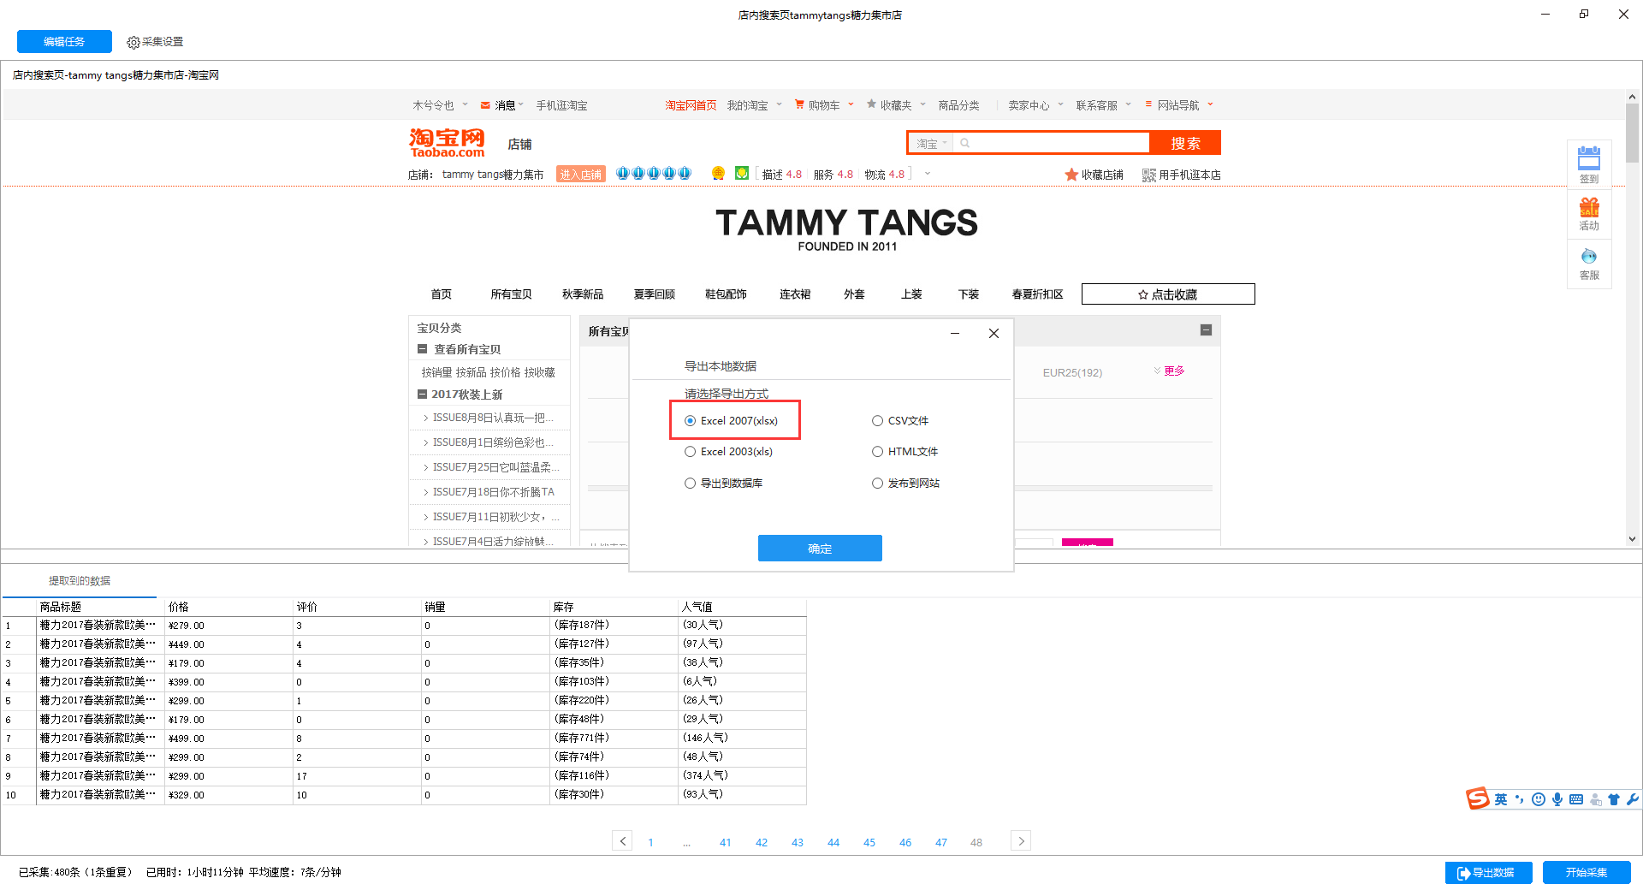Open Sogou wrench toolbox

tap(1632, 799)
